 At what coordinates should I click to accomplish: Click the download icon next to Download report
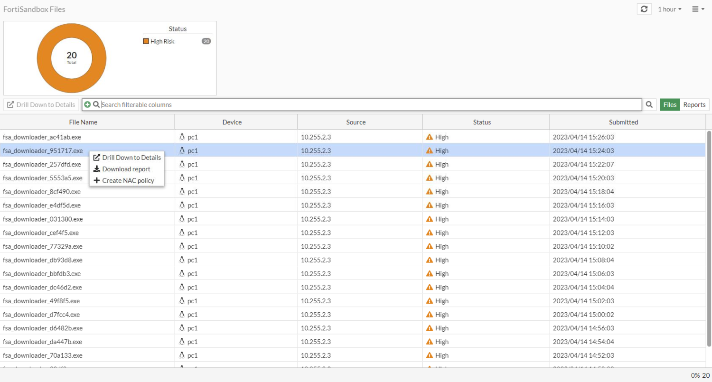(x=97, y=169)
